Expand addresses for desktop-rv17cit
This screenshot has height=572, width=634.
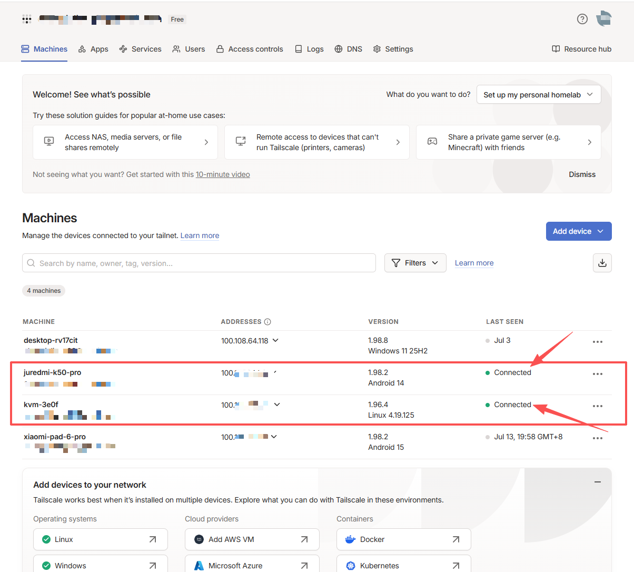[x=275, y=340]
